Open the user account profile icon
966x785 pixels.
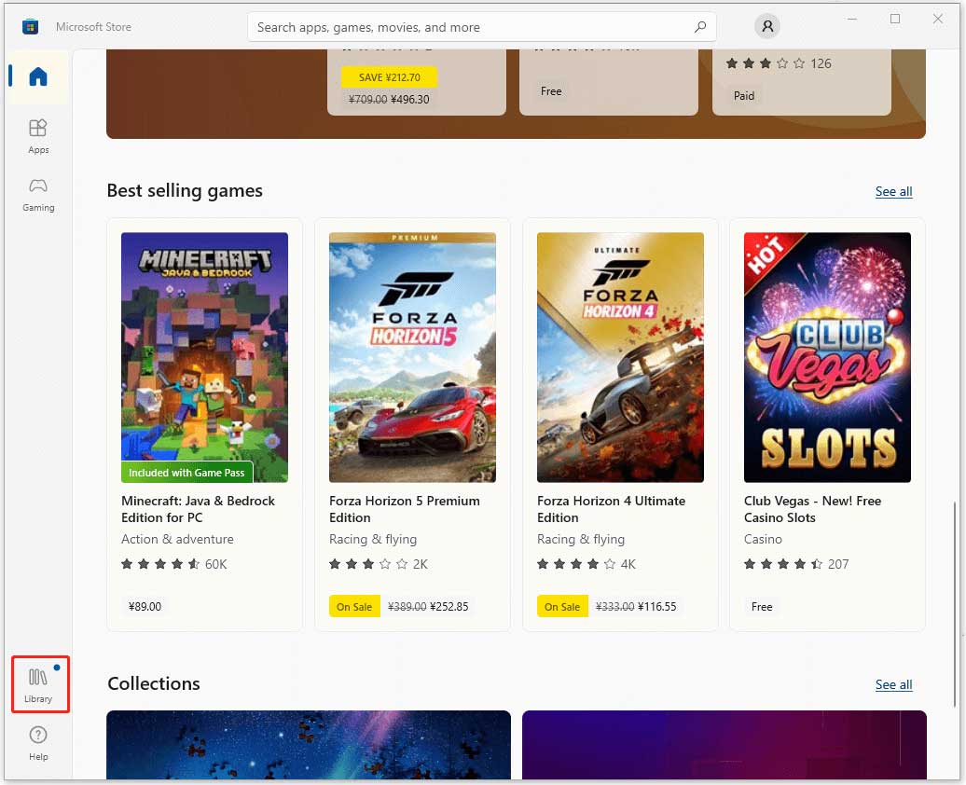click(x=767, y=26)
